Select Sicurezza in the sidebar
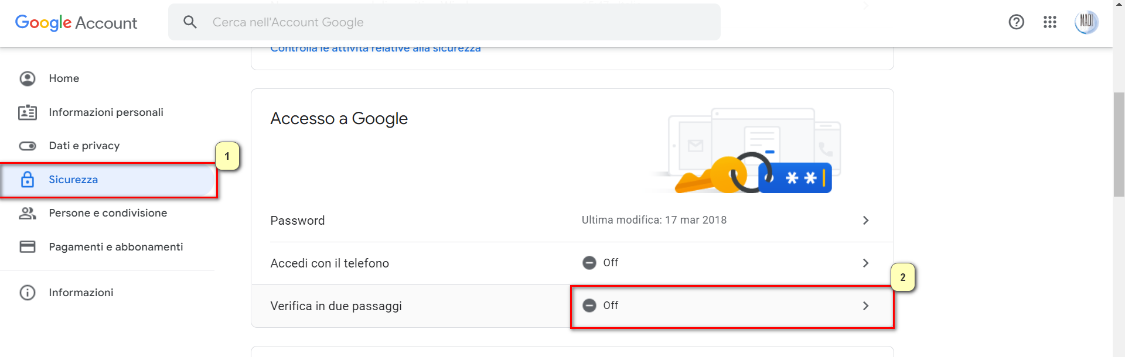1125x357 pixels. (107, 180)
